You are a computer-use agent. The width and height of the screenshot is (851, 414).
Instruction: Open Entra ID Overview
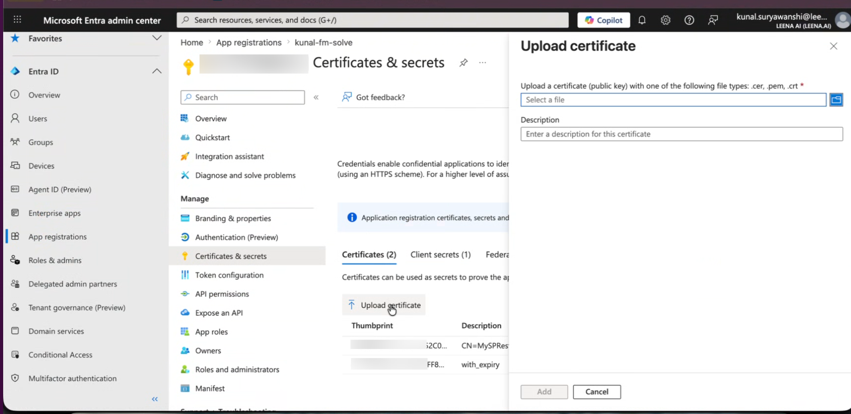[x=44, y=95]
